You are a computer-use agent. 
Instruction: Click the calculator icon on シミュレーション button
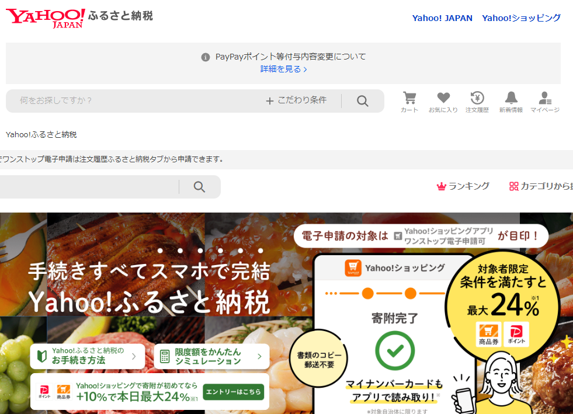click(x=165, y=356)
